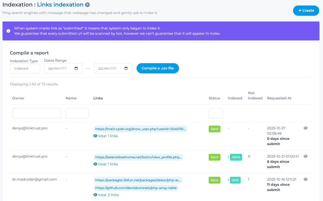This screenshot has width=323, height=201.
Task: View details eye icon for main.cpdn.org row
Action: coord(306,128)
